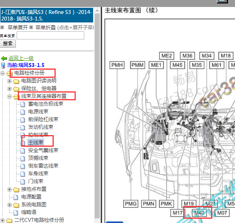This screenshot has height=223, width=235.
Task: Open the 发动机线束 page
Action: 41,127
